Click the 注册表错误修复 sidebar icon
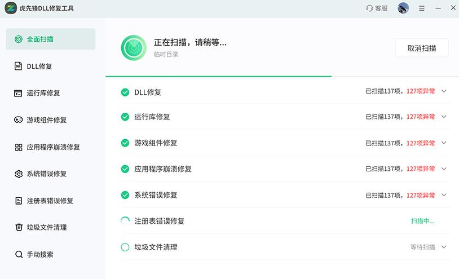The image size is (459, 279). [18, 201]
